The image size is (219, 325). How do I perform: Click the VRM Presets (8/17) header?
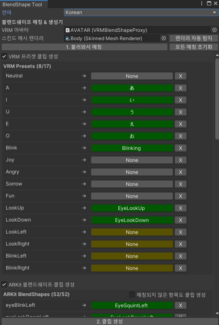tap(27, 66)
